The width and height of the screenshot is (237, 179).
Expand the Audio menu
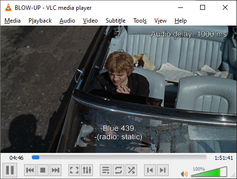pos(67,21)
